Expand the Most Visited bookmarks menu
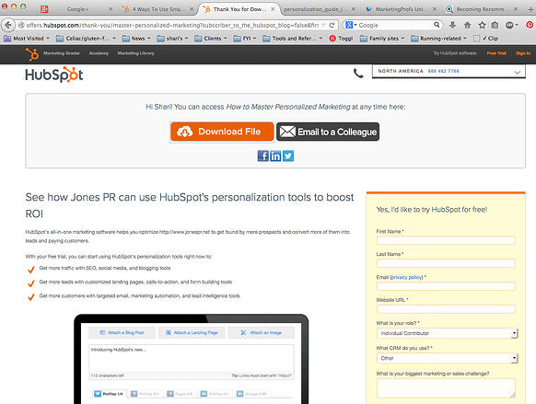 [x=27, y=39]
